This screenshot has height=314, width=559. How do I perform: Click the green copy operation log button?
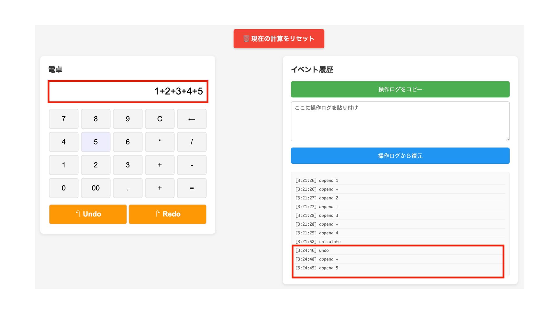click(x=400, y=89)
